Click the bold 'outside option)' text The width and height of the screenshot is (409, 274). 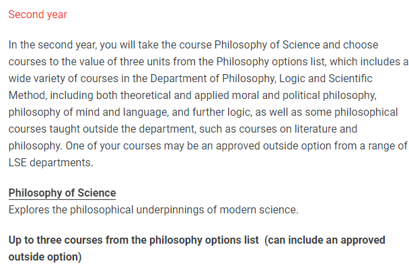(45, 256)
